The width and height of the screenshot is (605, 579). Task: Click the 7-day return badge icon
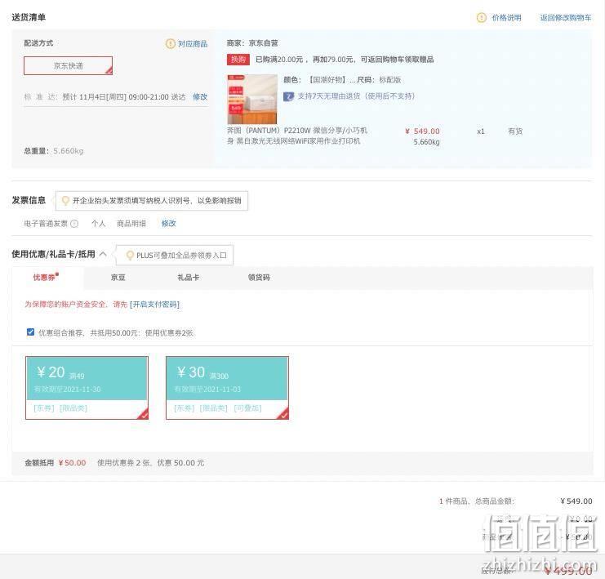click(288, 96)
